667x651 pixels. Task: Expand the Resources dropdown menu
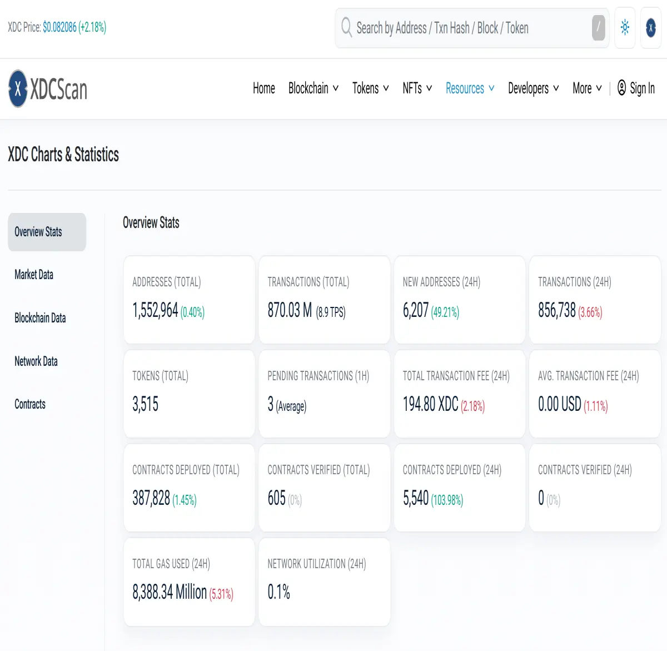470,88
